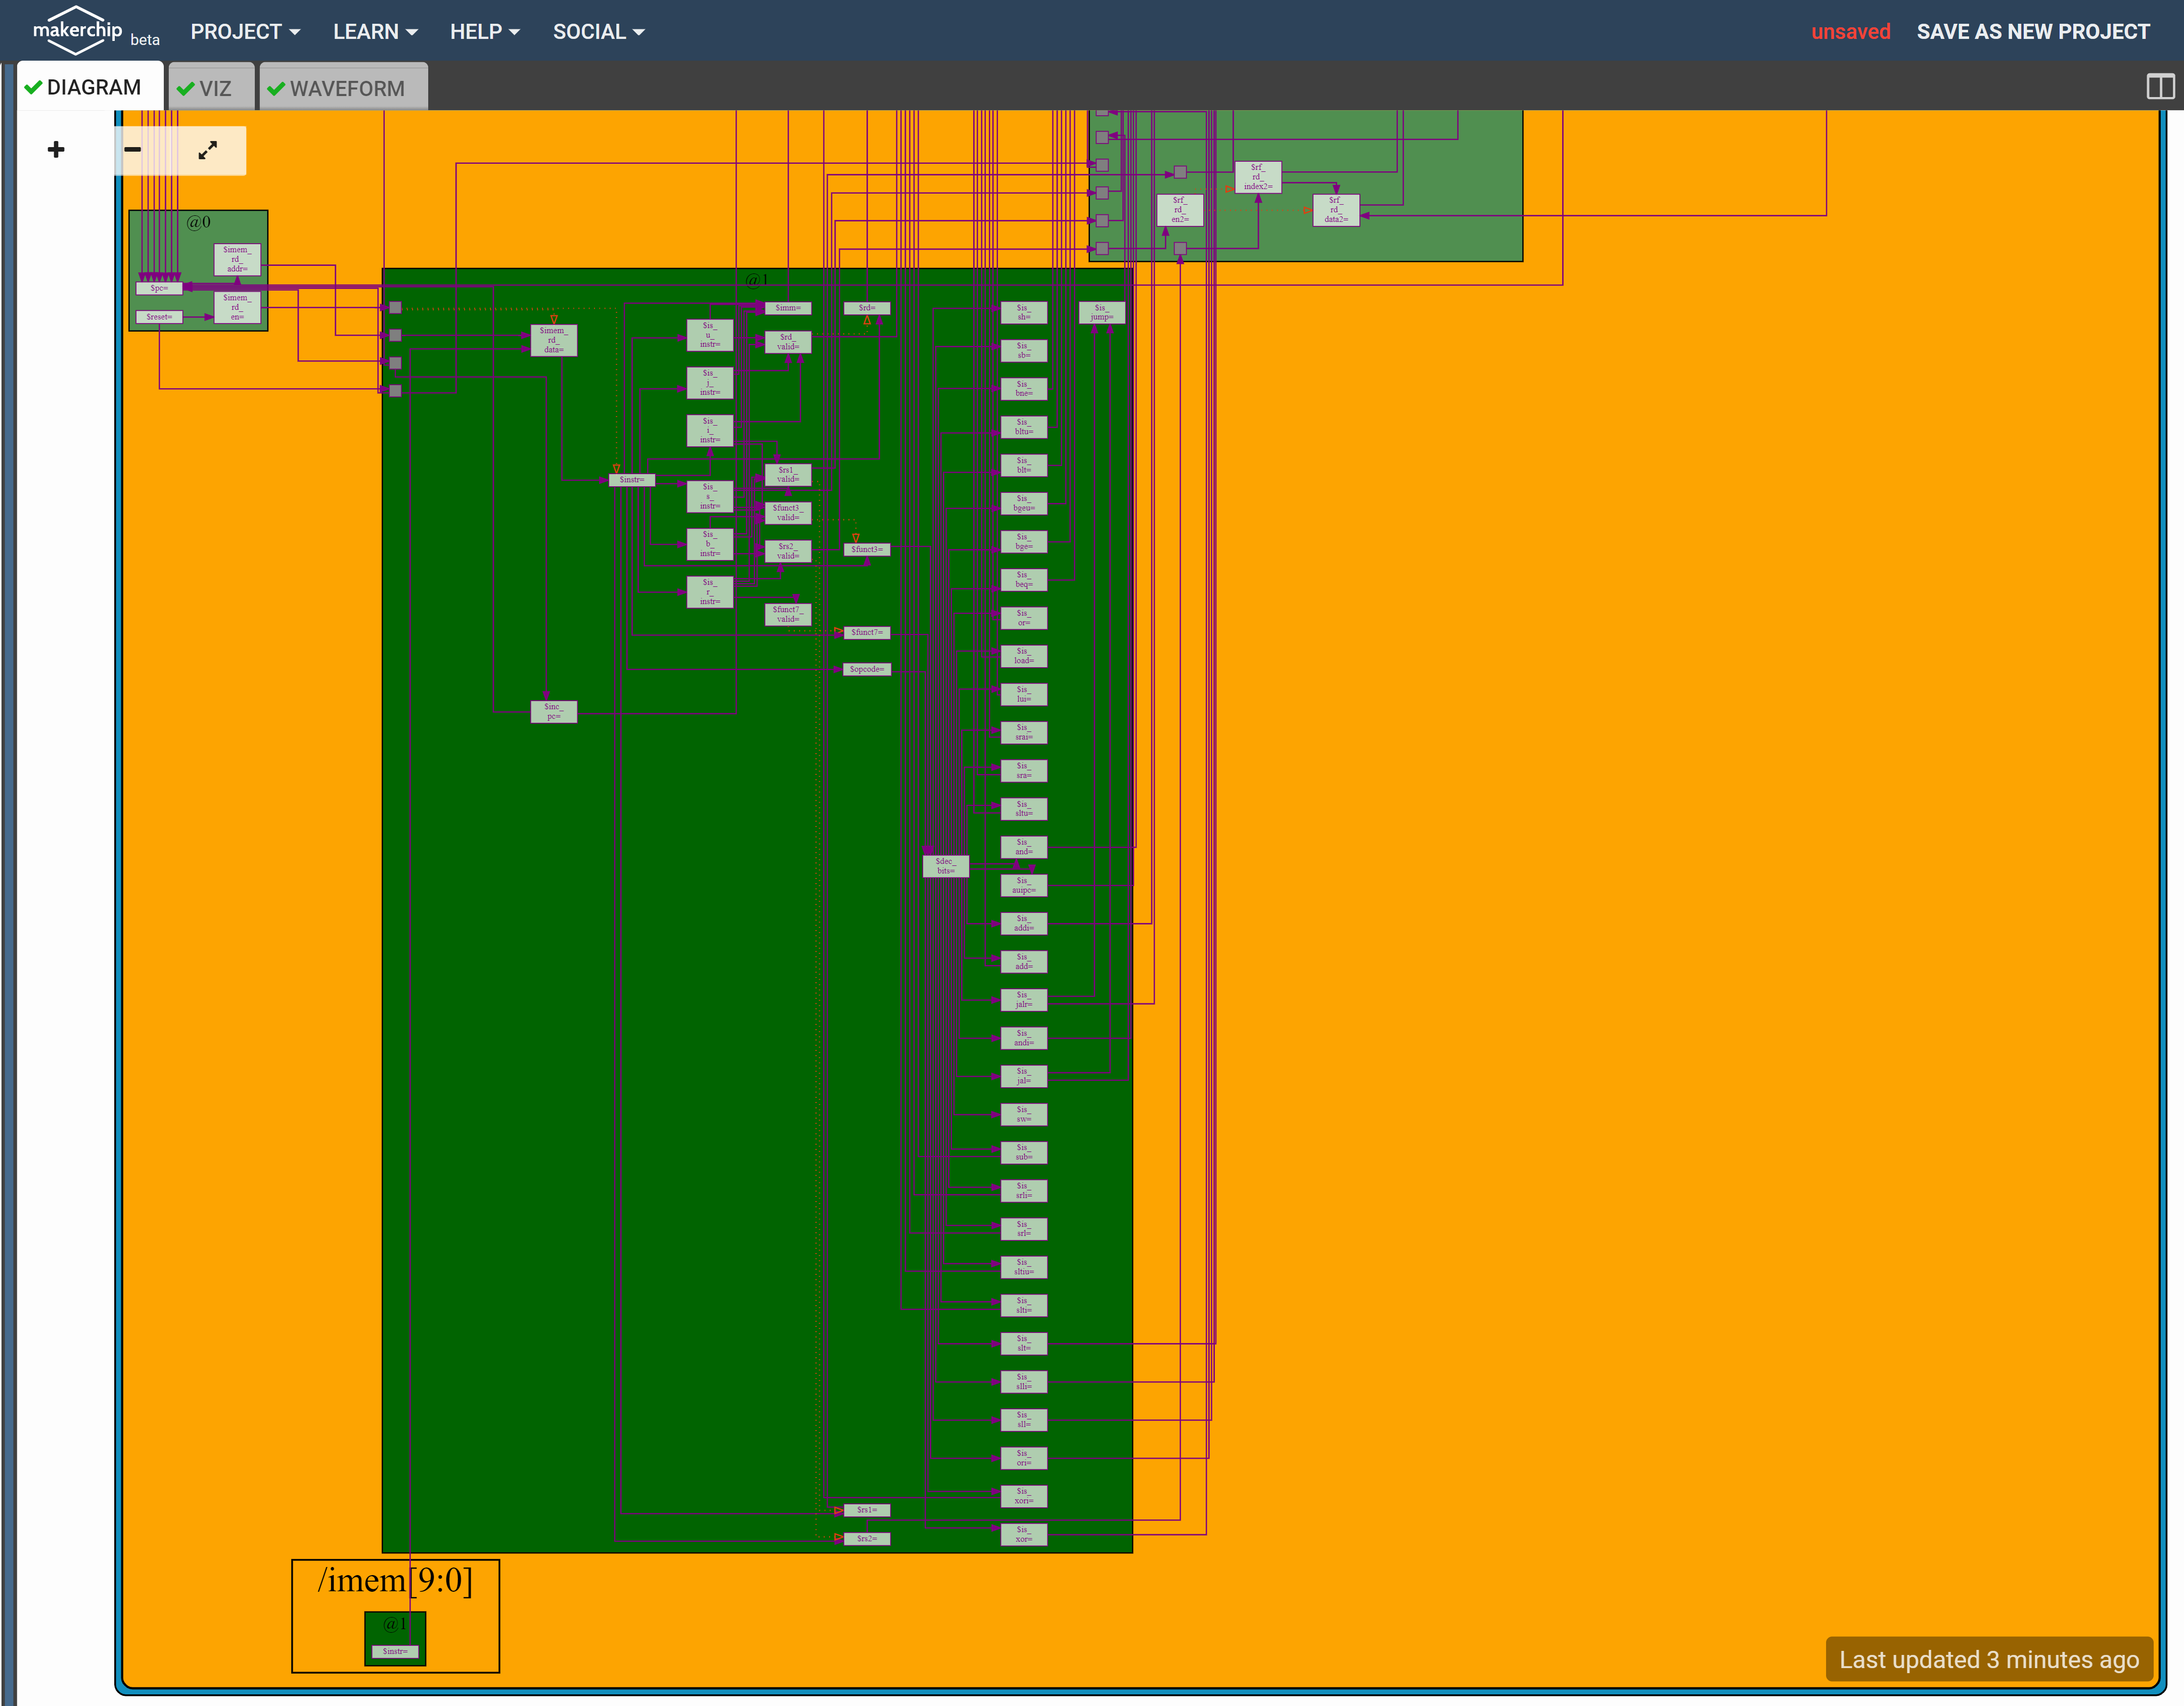Switch to the VIZ tab

click(x=214, y=89)
